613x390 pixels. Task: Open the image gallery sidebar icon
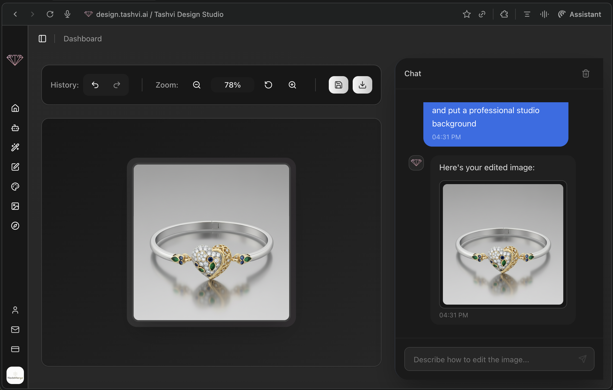pyautogui.click(x=15, y=206)
